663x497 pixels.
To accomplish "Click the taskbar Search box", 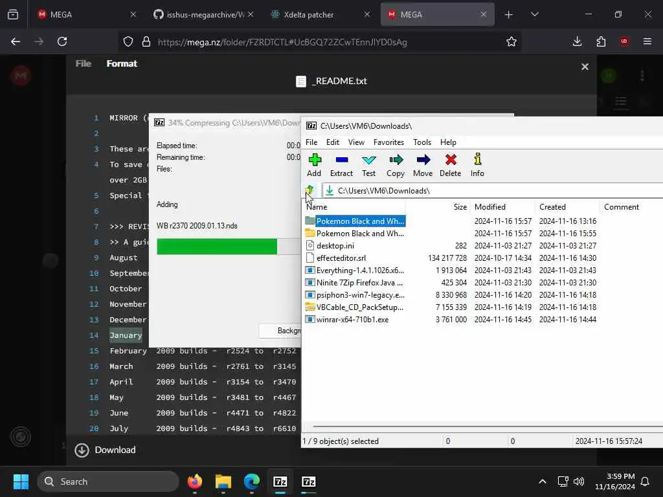I will tap(108, 481).
